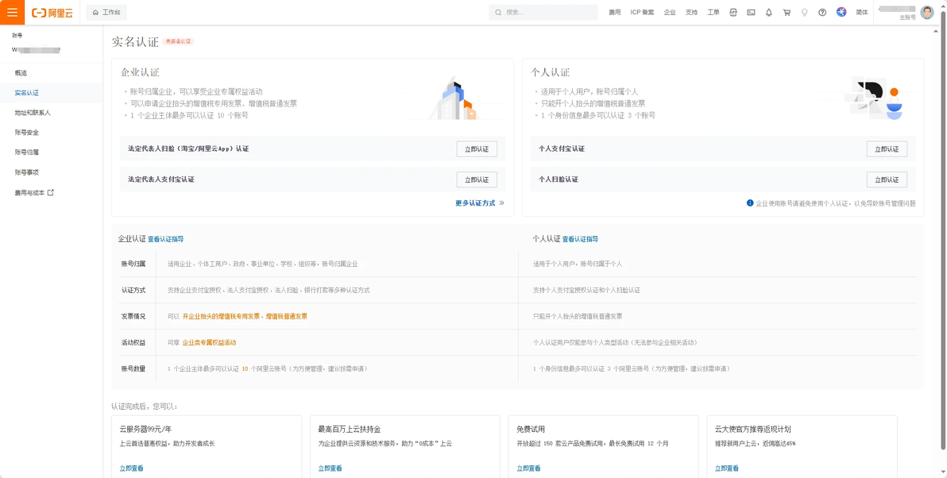Click the 免费试用 card title
The image size is (947, 478).
tap(531, 429)
